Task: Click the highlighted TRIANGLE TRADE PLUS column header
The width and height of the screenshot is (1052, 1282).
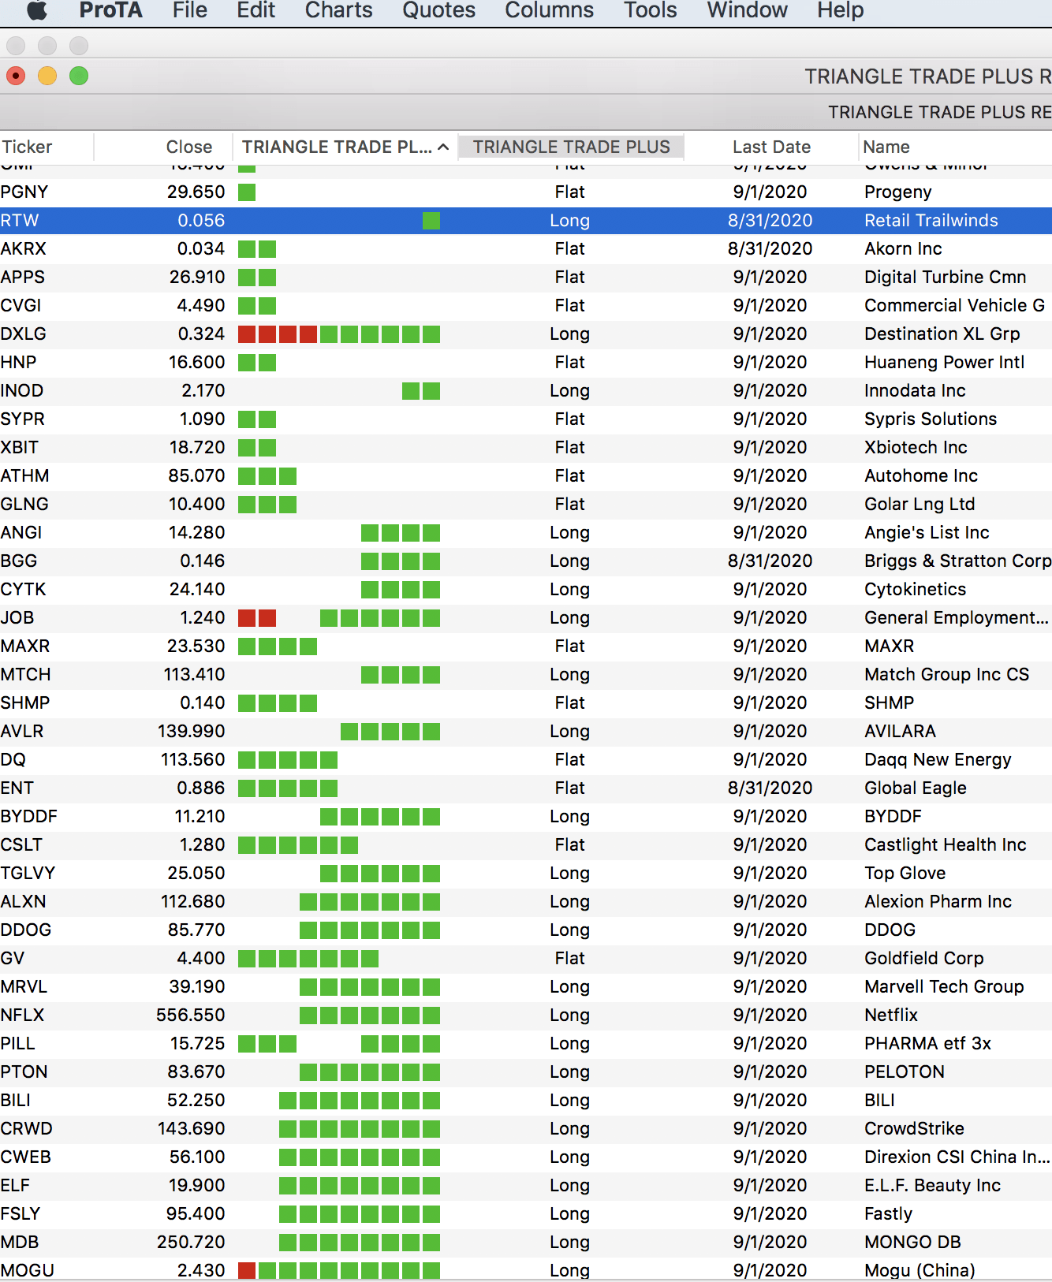Action: (571, 147)
